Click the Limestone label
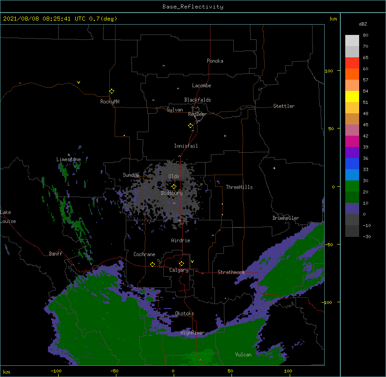Screen dimensions: 386x377 click(69, 159)
